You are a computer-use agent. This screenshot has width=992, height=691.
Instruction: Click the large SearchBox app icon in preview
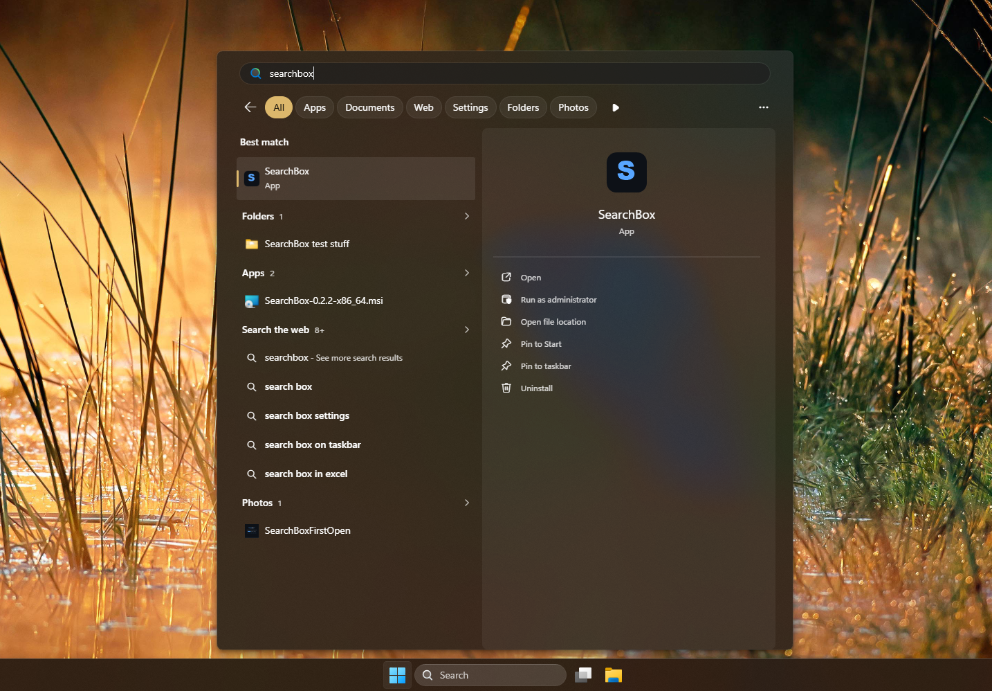(x=627, y=172)
